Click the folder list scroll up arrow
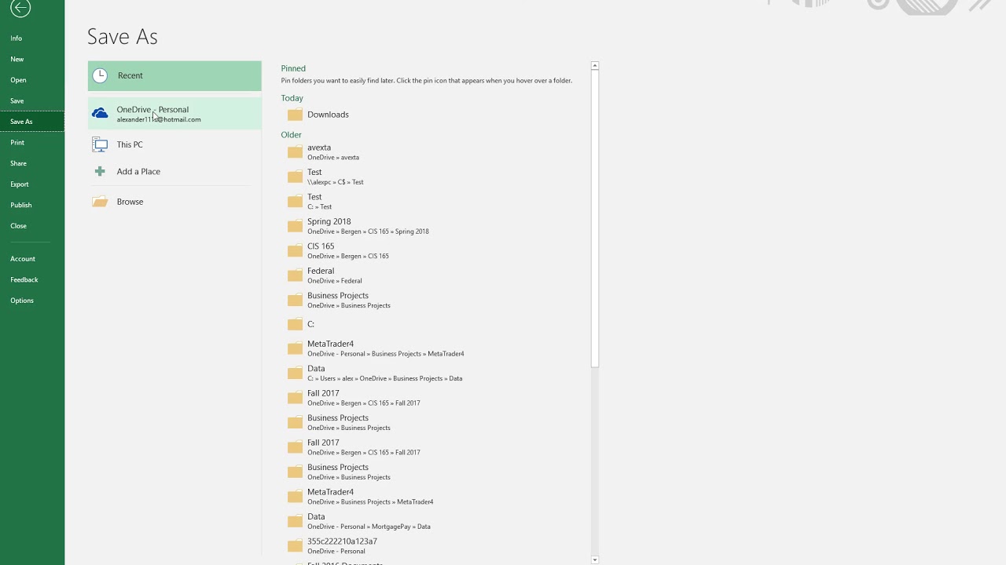The image size is (1006, 565). [x=594, y=66]
